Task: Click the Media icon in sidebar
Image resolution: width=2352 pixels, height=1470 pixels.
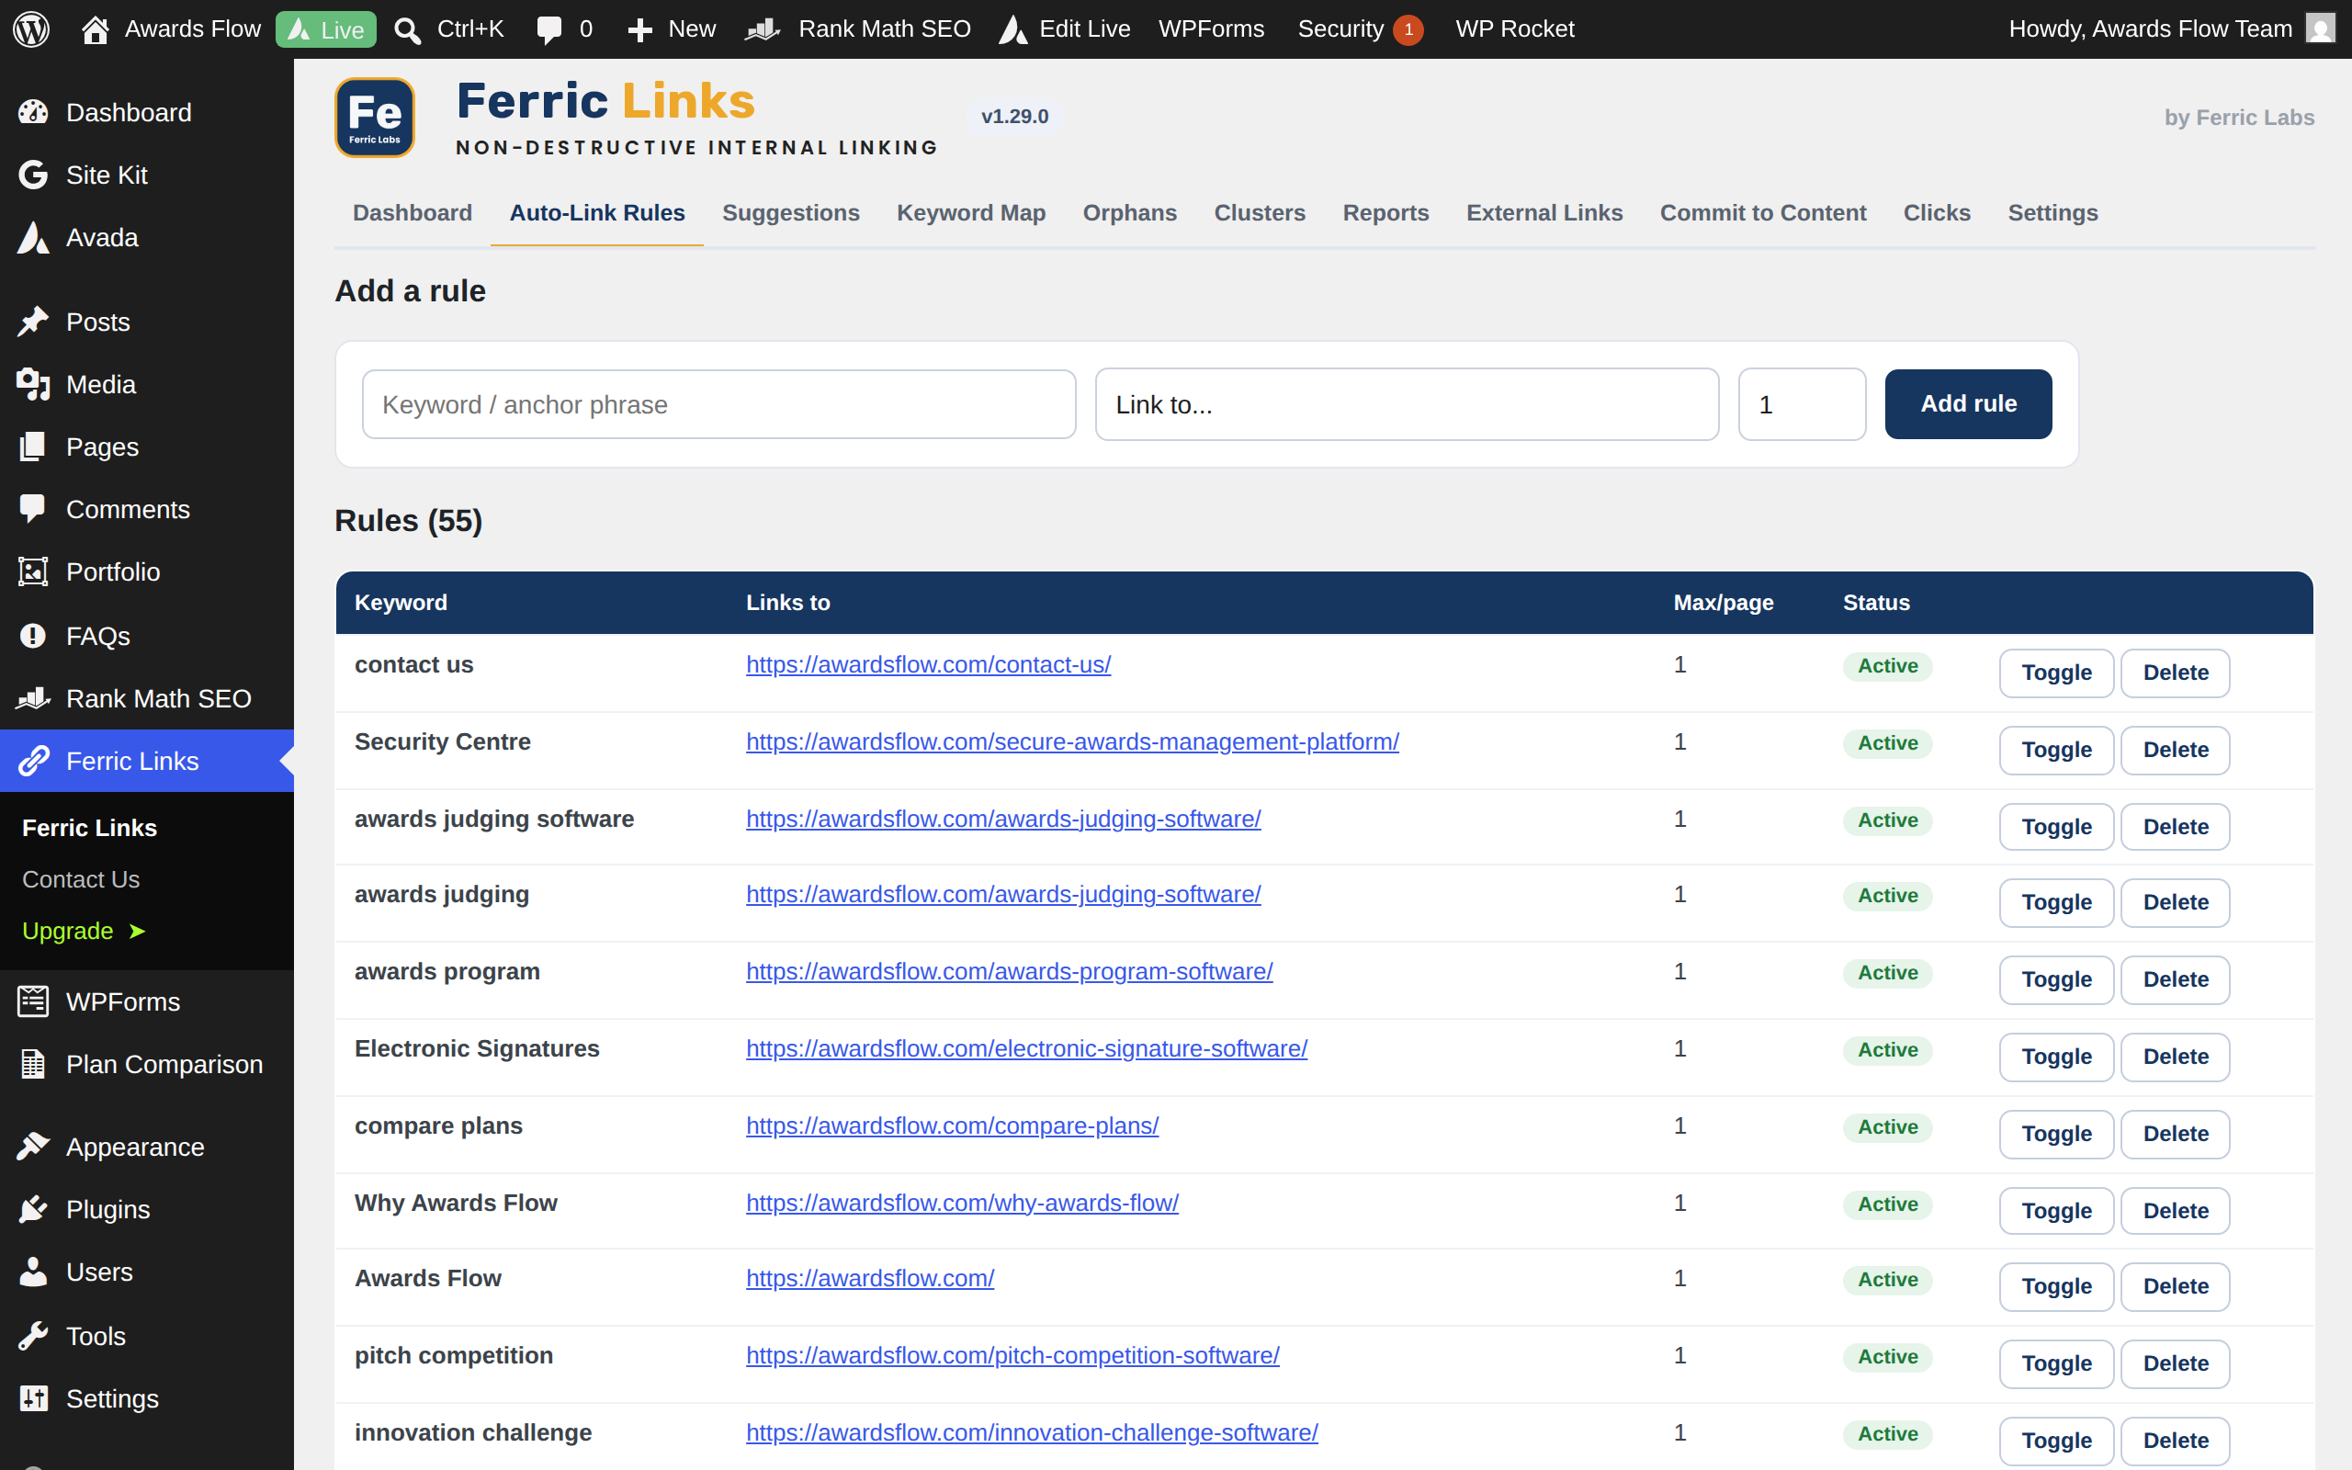Action: coord(33,384)
